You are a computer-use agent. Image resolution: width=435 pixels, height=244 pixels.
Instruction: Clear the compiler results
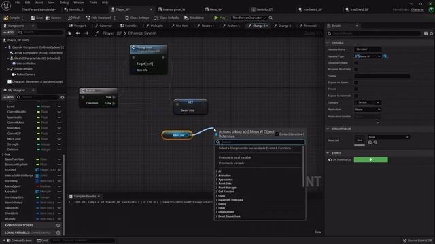click(x=318, y=232)
